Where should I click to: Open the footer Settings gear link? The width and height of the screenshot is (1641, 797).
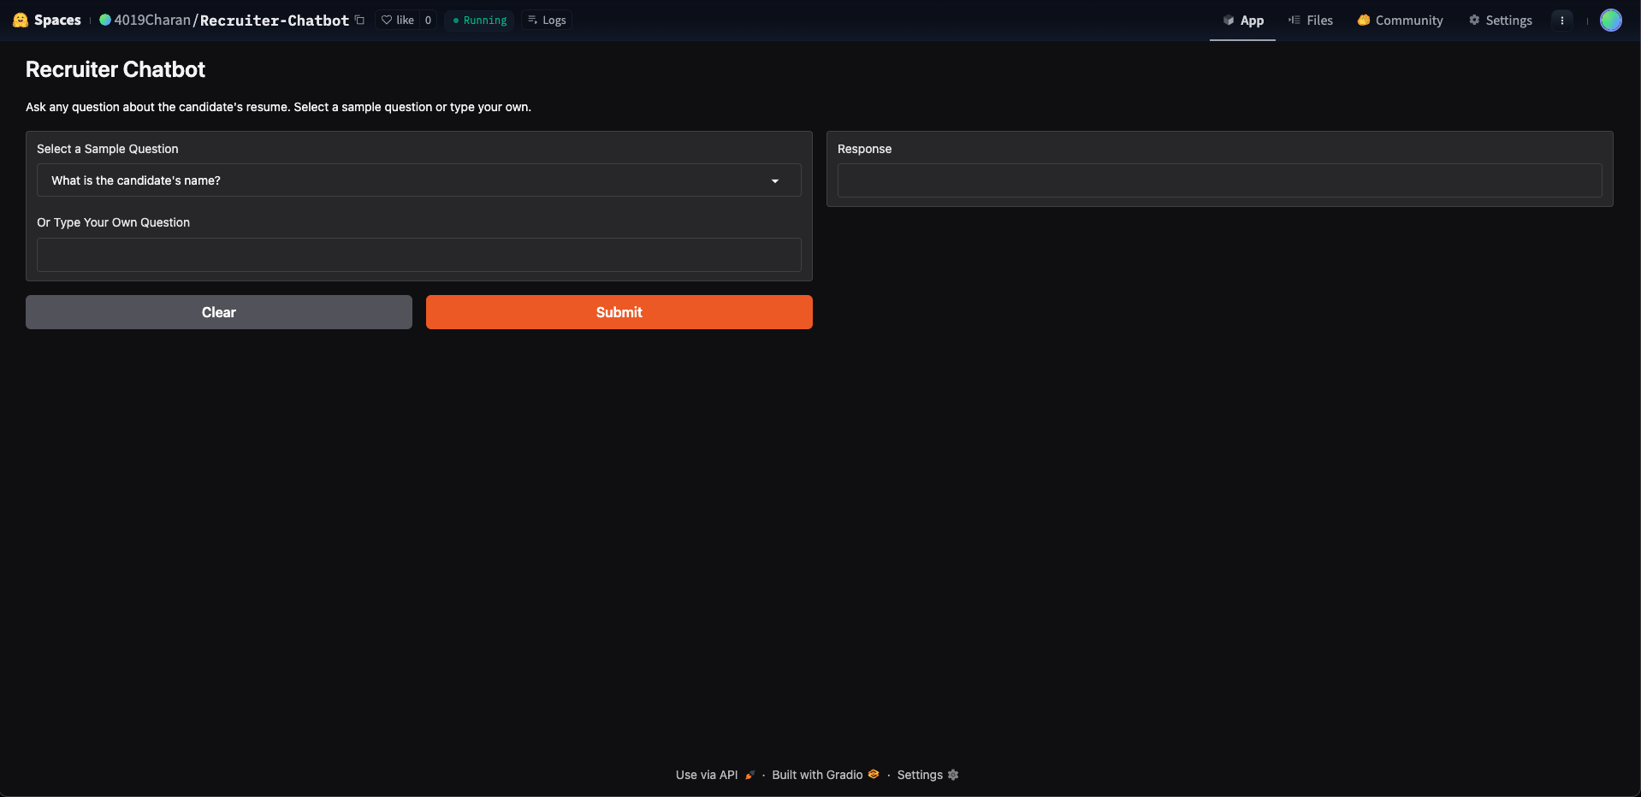[928, 775]
